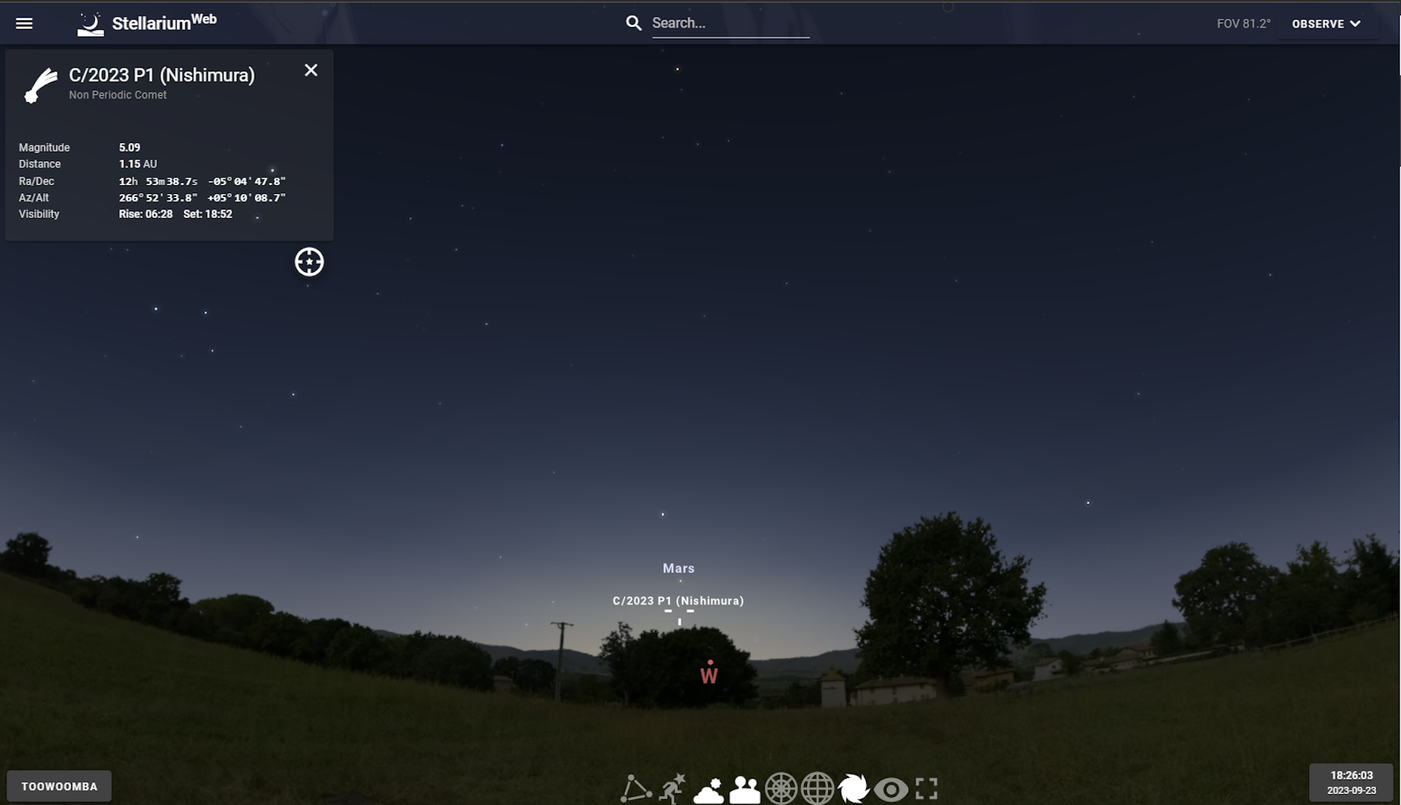The height and width of the screenshot is (805, 1401).
Task: Type in the Search field
Action: point(730,23)
